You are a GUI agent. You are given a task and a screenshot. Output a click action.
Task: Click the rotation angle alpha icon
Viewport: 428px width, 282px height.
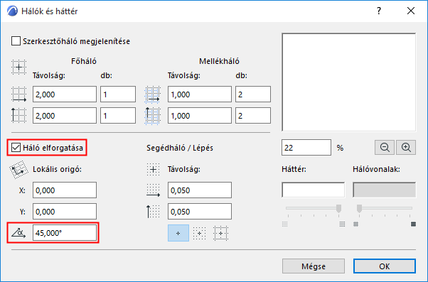(x=18, y=233)
